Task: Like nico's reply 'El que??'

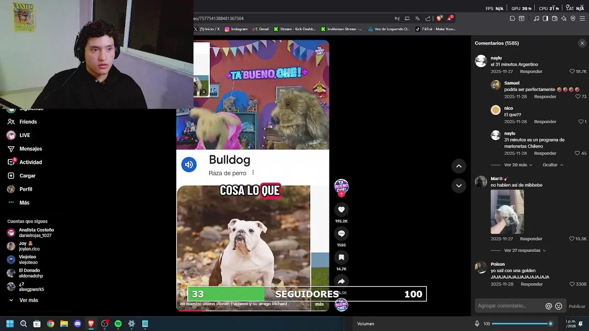Action: (581, 122)
